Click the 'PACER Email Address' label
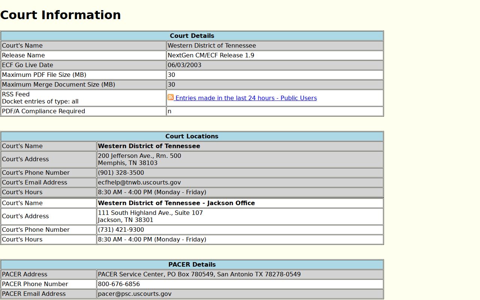The width and height of the screenshot is (480, 300). [34, 294]
